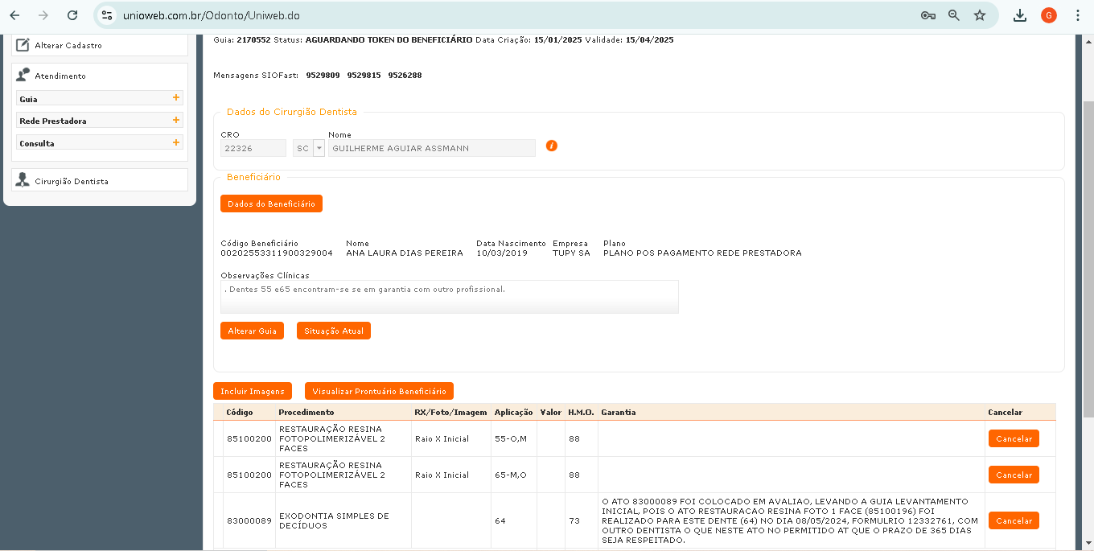Open the zoom magnifier icon in address bar

953,15
